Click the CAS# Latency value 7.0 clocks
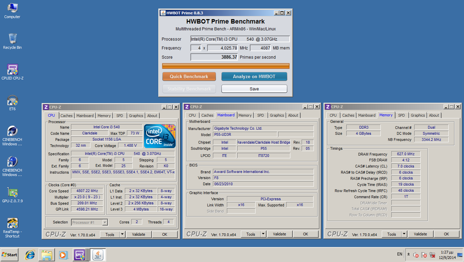 [406, 166]
